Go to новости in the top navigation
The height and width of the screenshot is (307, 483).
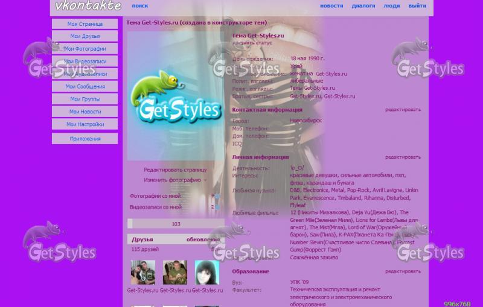coord(331,6)
